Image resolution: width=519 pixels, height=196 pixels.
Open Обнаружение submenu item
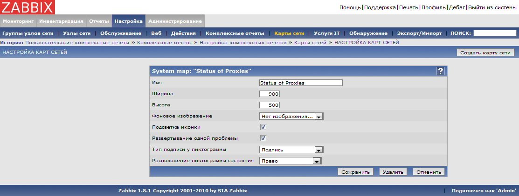tap(368, 33)
